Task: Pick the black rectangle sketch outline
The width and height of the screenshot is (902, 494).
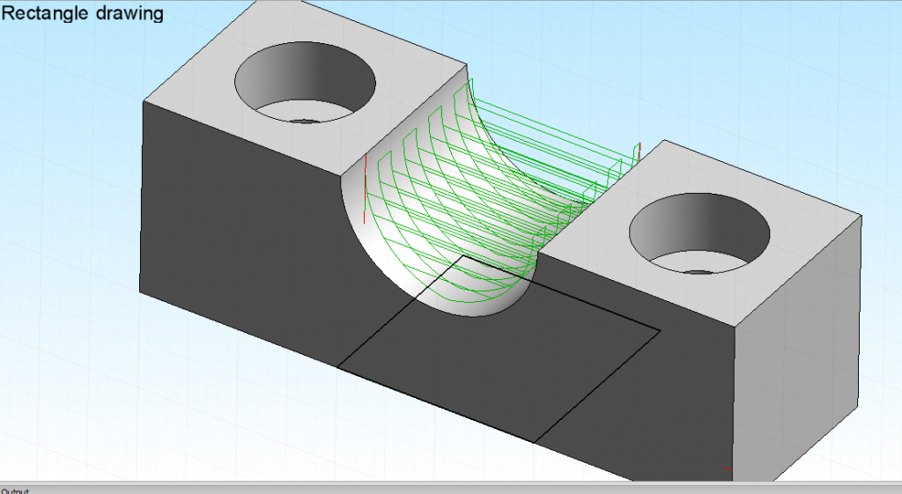Action: [499, 349]
